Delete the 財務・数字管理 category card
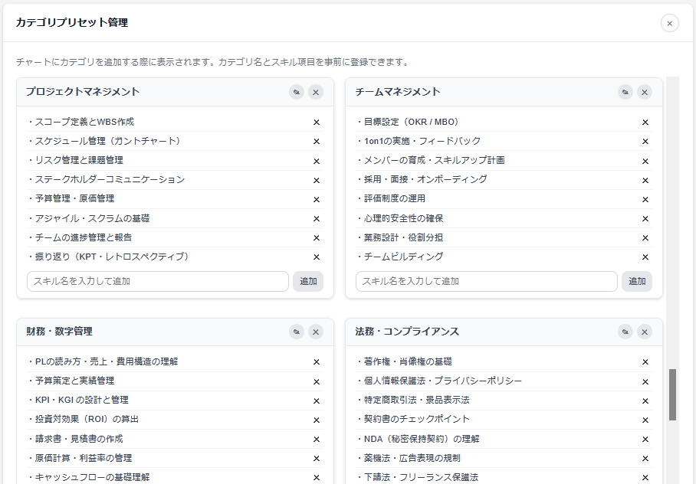 [316, 332]
